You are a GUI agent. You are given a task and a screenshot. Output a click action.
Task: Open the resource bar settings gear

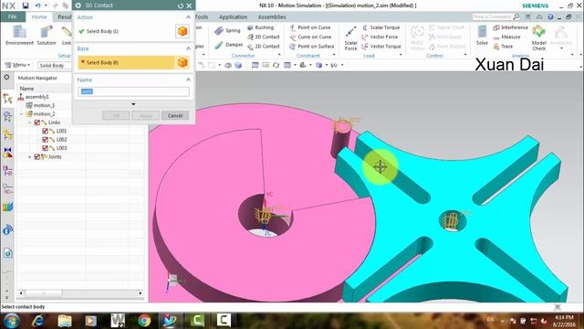click(6, 77)
